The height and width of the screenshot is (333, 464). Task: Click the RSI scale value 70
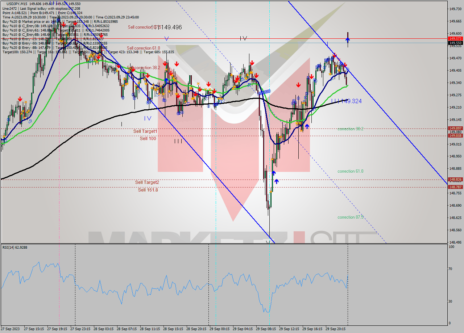pos(451,269)
